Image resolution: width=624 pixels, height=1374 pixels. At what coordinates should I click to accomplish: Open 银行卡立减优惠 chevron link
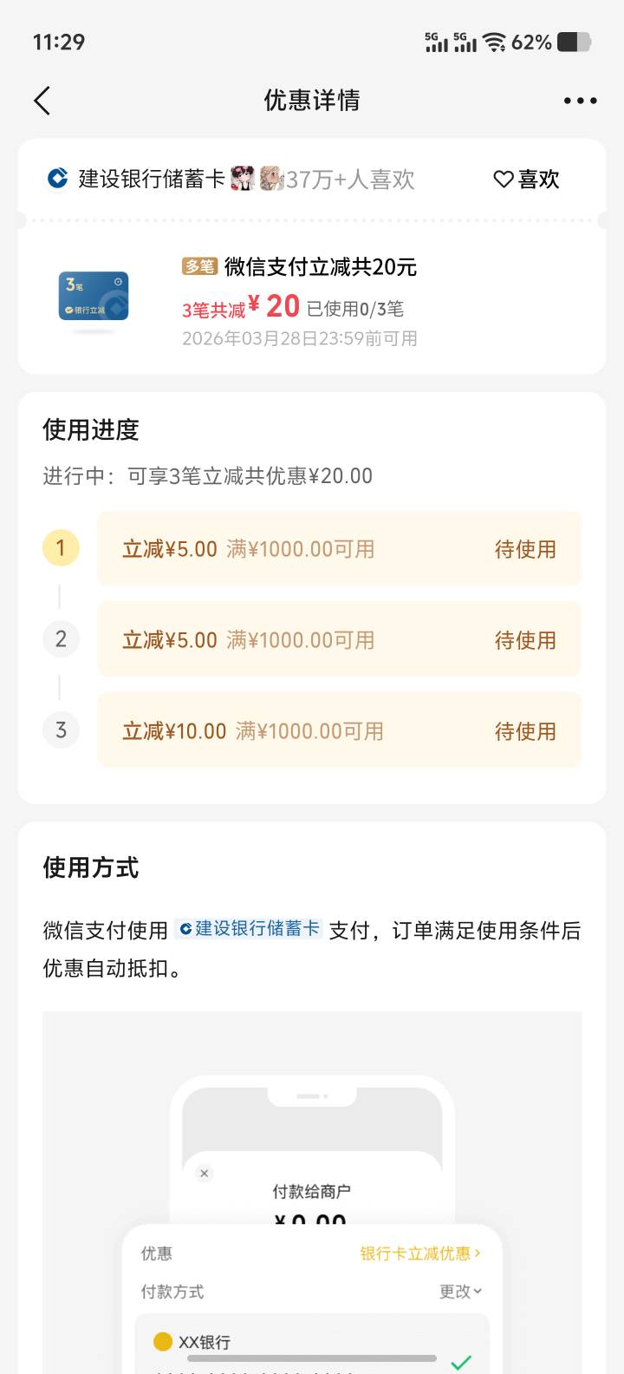pos(419,1253)
